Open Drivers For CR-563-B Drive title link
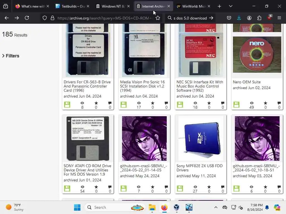The image size is (286, 214). (87, 86)
